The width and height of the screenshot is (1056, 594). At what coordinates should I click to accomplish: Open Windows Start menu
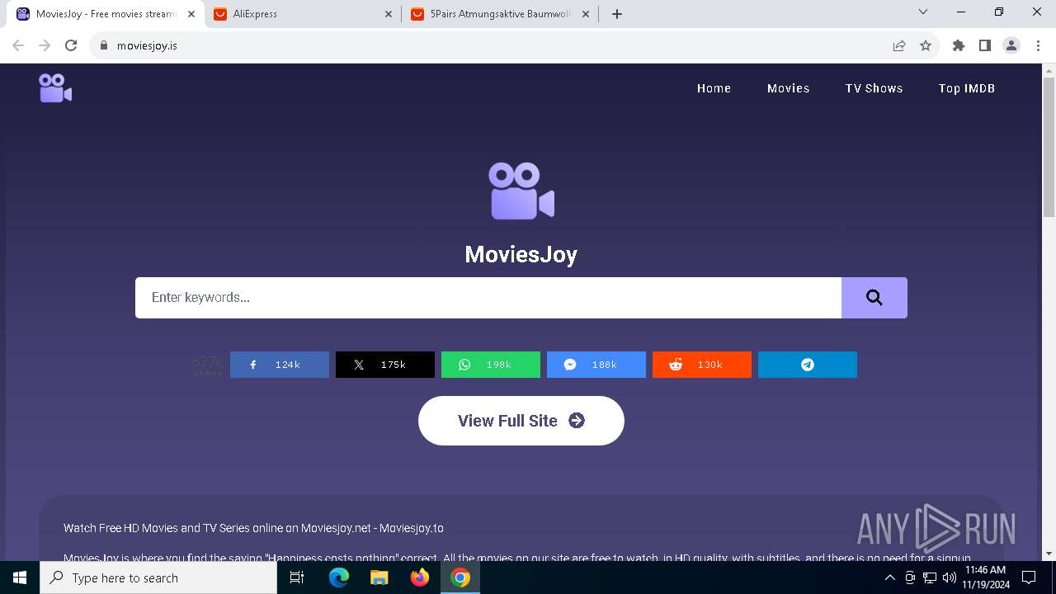pos(20,577)
